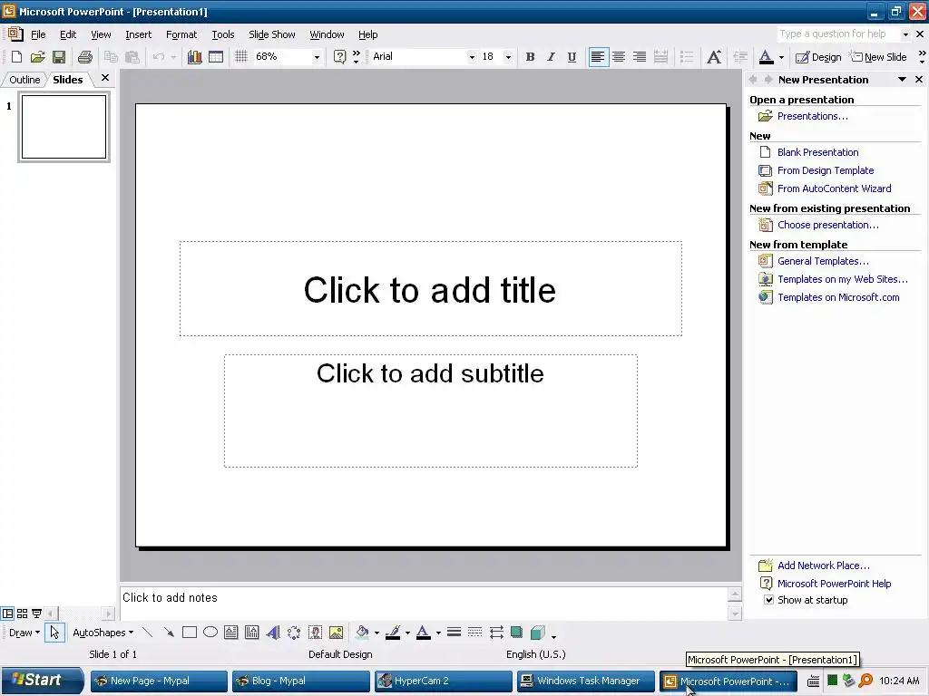Select slide 1 thumbnail
The width and height of the screenshot is (929, 696).
click(x=64, y=127)
